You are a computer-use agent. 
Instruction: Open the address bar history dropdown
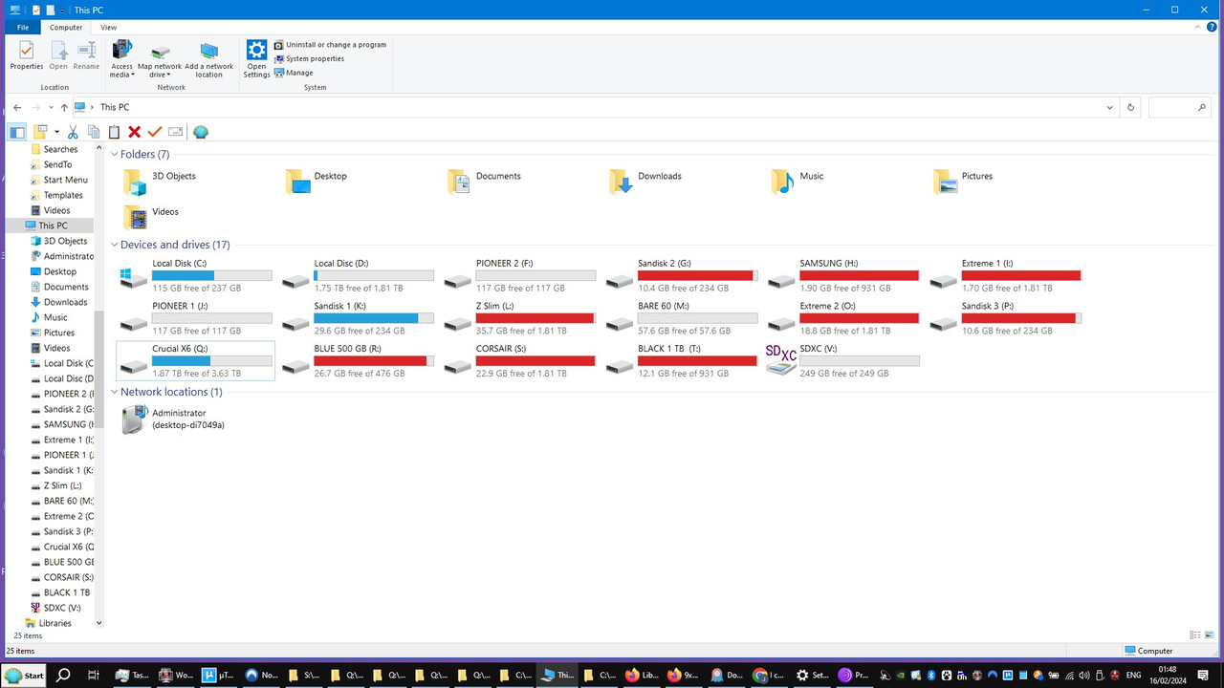coord(1109,108)
